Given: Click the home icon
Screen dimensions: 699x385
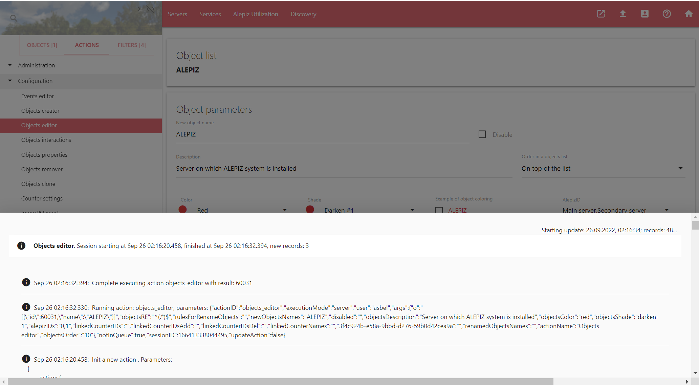Looking at the screenshot, I should point(689,14).
